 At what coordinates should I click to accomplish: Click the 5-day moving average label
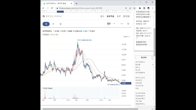pyautogui.click(x=50, y=35)
